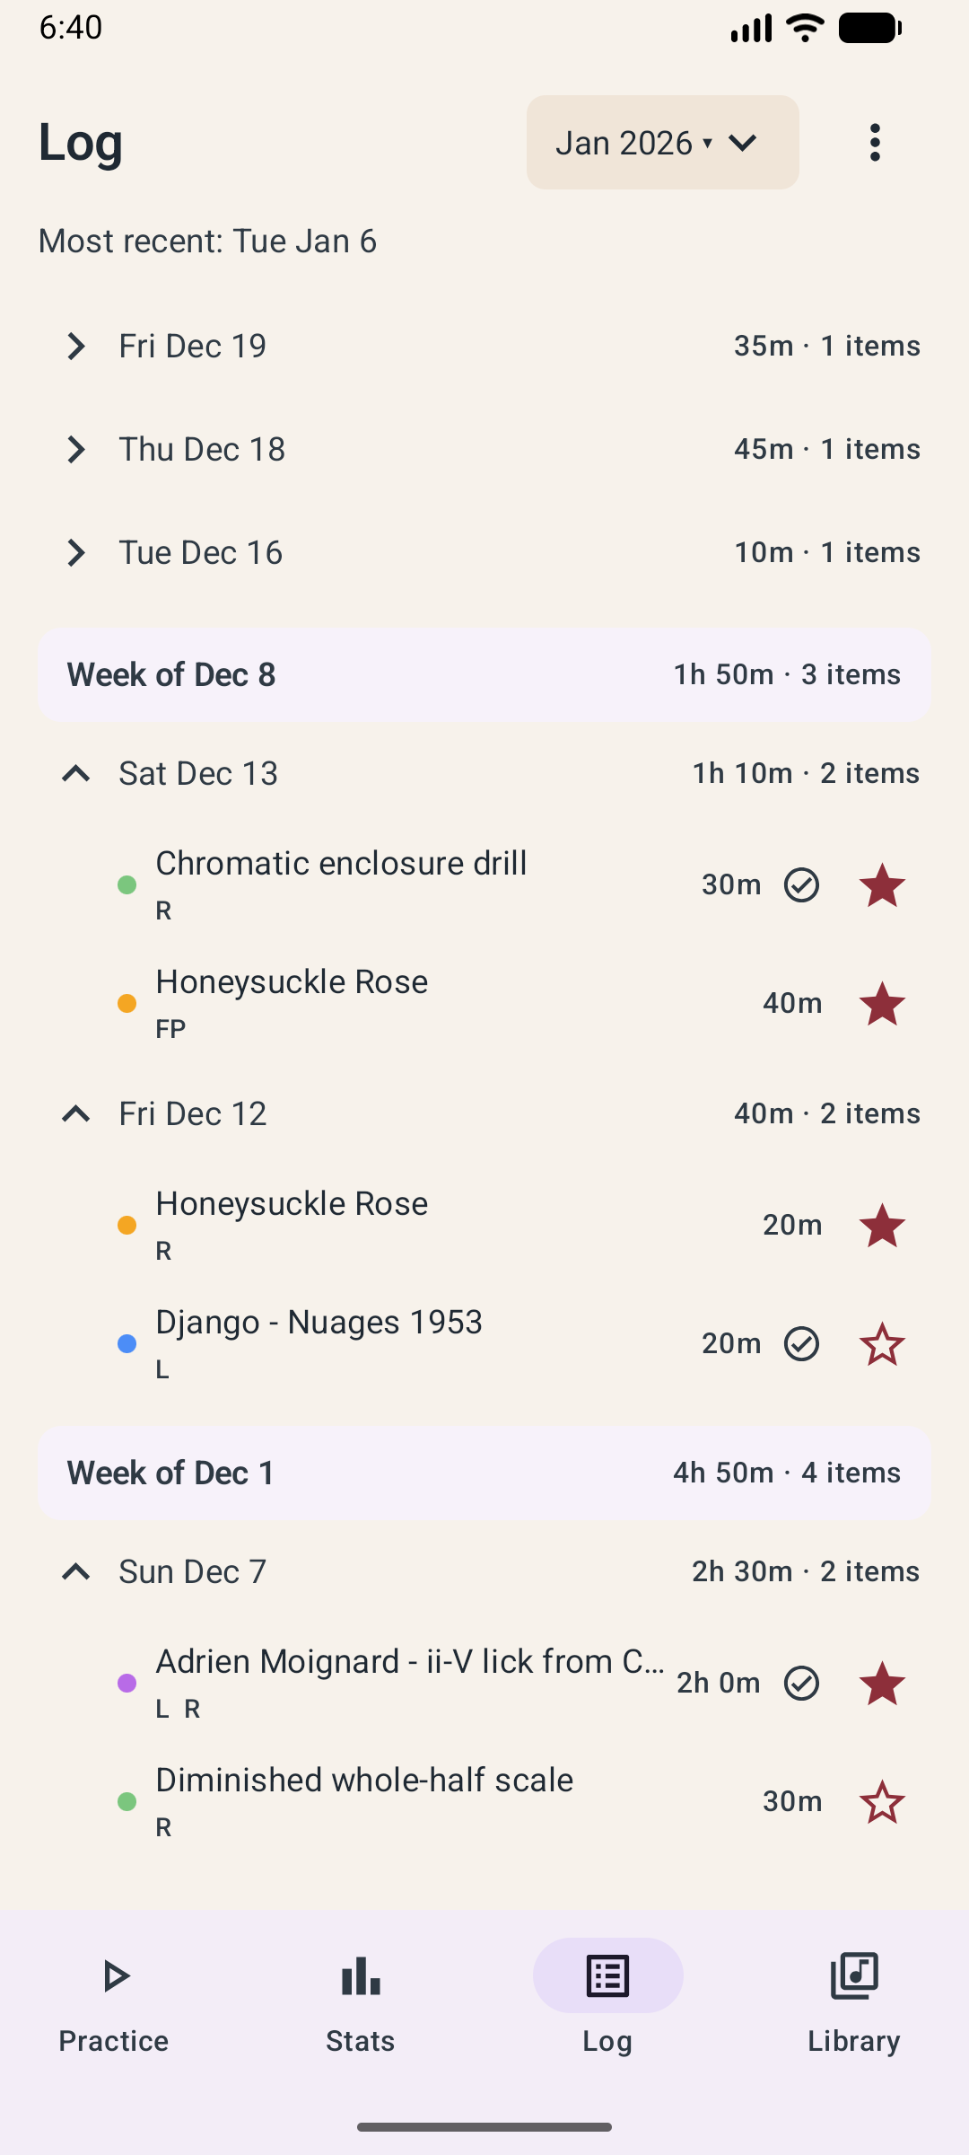Star Diminished whole-half scale entry
Screen dimensions: 969x2155
(x=882, y=1802)
